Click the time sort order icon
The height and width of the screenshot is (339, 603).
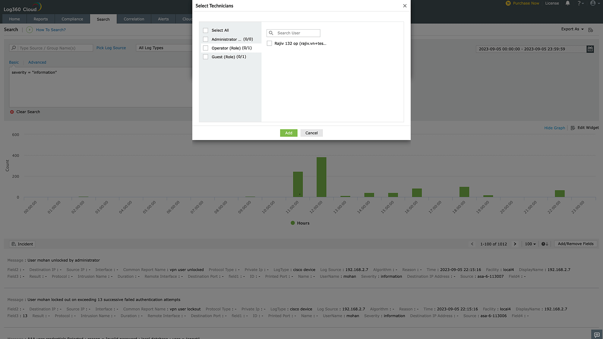545,244
